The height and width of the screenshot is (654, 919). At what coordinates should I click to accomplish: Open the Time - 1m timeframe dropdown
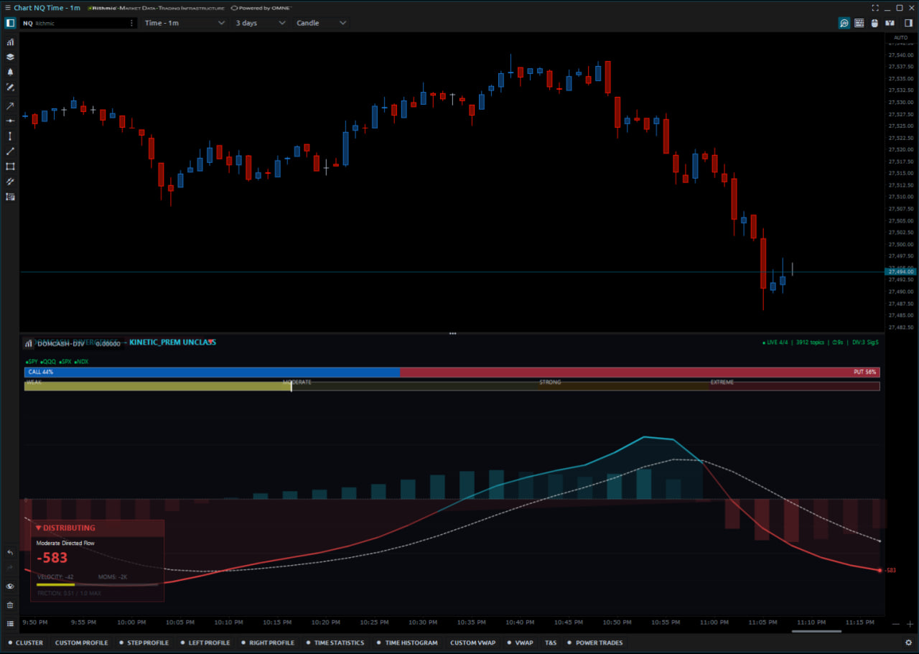185,23
